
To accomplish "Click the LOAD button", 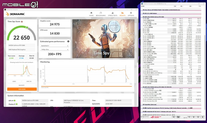I will click(14, 81).
